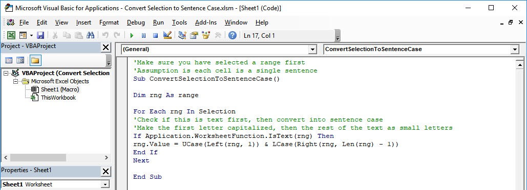Click the Copy icon in the toolbar
Image resolution: width=527 pixels, height=190 pixels.
click(67, 35)
